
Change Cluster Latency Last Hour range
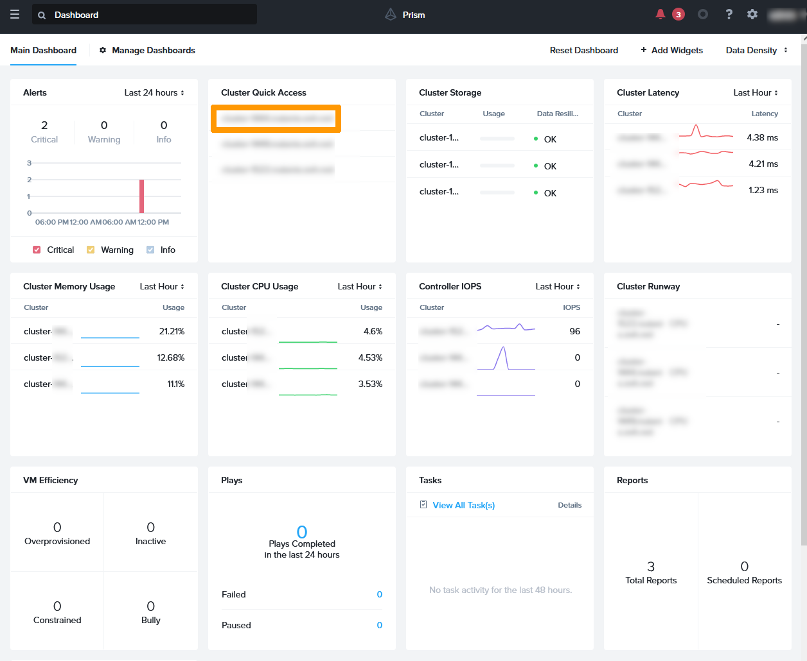pyautogui.click(x=756, y=92)
